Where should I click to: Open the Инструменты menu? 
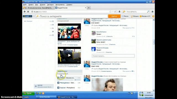[60, 5]
